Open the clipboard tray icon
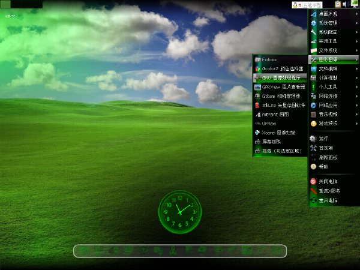The height and width of the screenshot is (270, 360). (x=337, y=4)
